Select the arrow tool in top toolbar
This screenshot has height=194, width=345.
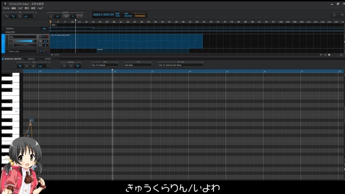6,16
